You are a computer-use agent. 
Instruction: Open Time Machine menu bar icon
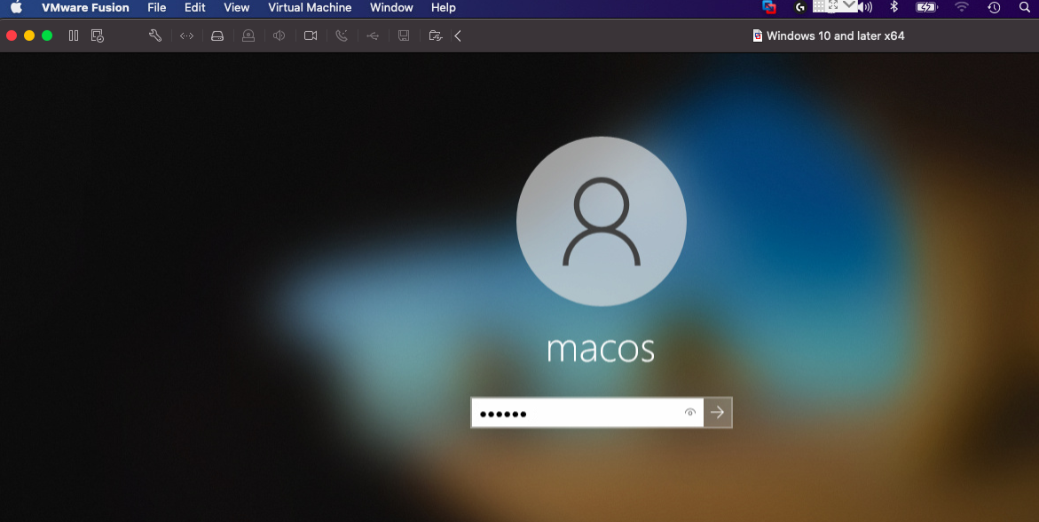pos(994,7)
